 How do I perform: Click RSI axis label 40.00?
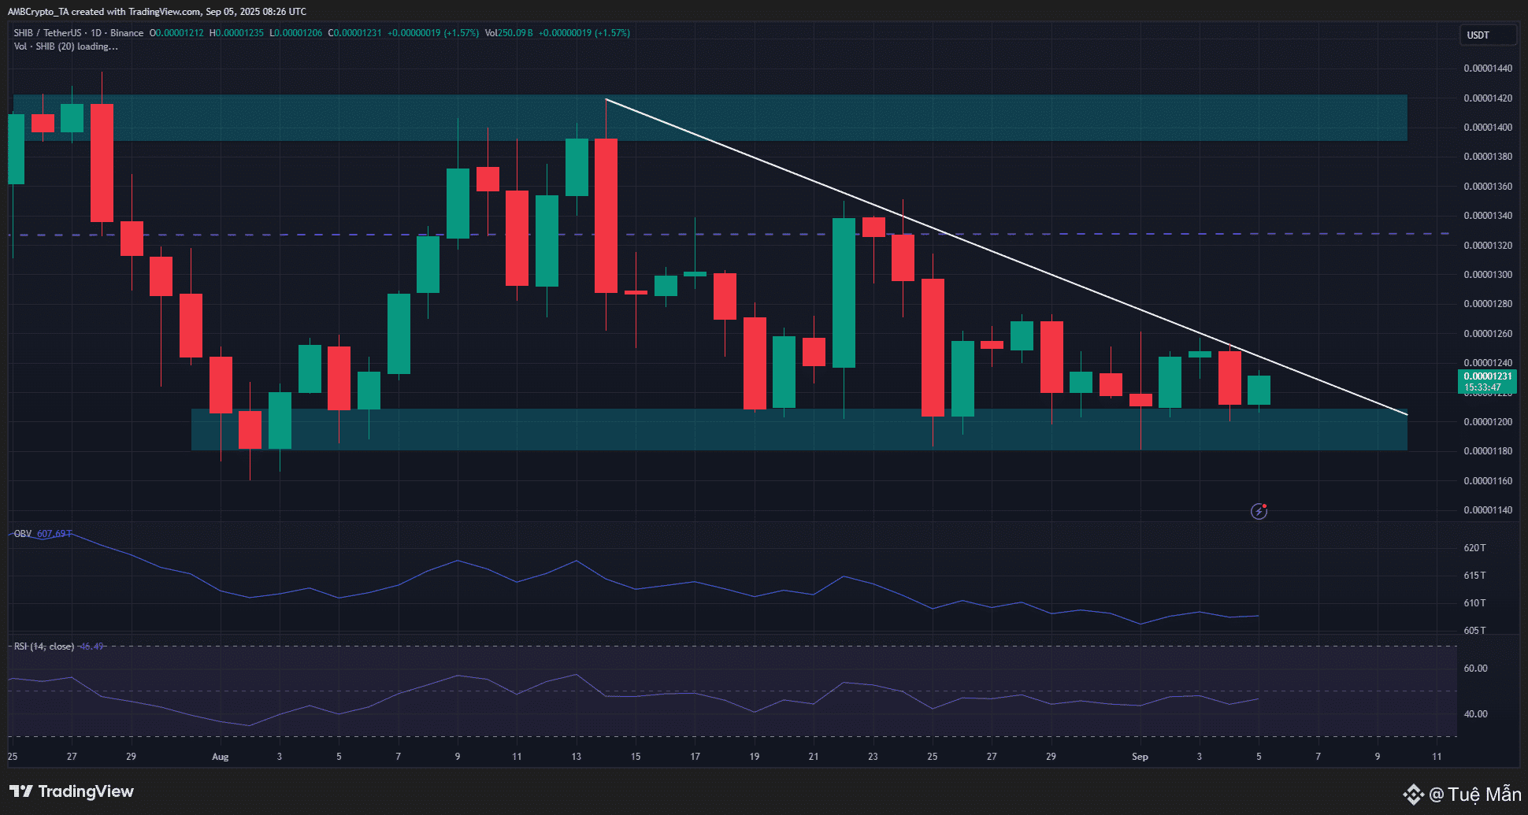coord(1475,714)
